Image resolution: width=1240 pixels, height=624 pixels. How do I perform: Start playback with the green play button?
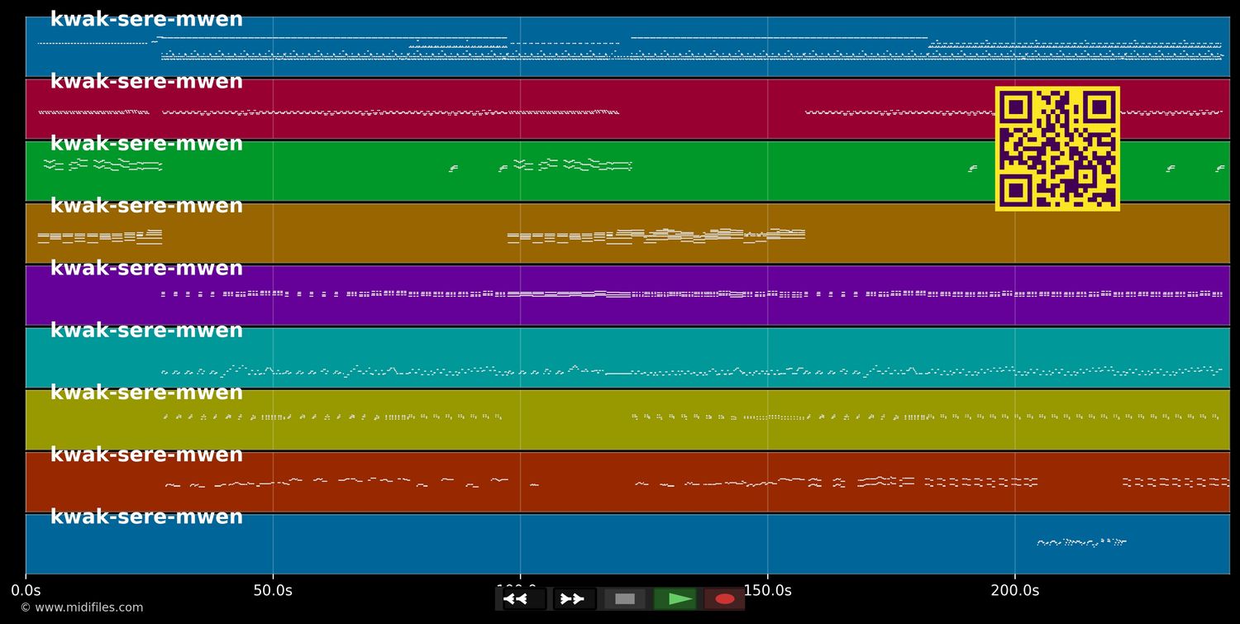coord(675,599)
